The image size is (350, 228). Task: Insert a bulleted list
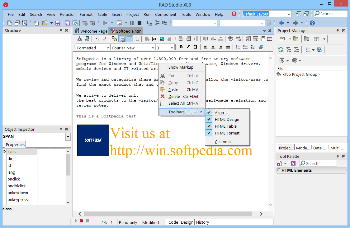click(x=246, y=47)
